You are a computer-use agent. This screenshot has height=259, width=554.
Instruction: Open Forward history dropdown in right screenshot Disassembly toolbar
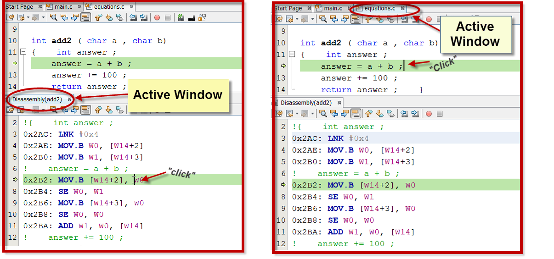[312, 113]
